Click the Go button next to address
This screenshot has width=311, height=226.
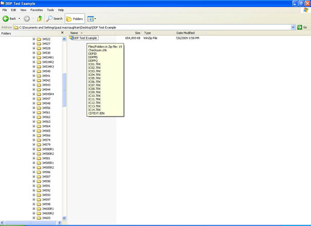click(302, 28)
